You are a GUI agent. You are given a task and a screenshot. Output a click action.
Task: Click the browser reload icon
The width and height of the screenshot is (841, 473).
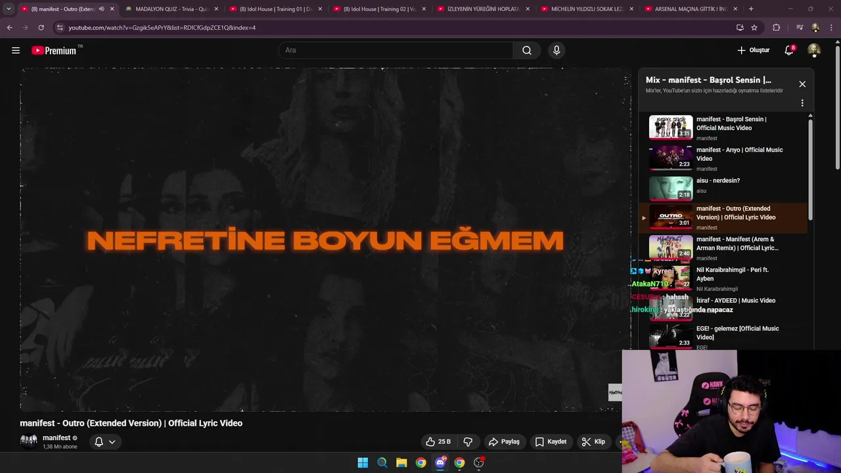point(41,28)
